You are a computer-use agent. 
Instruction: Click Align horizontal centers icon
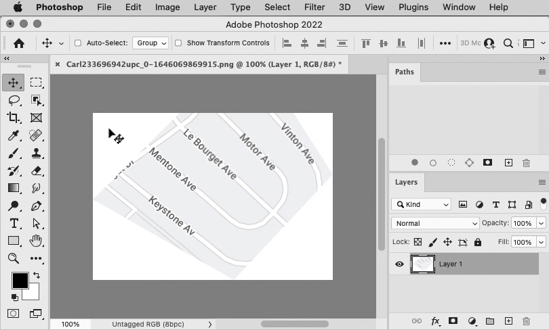tap(304, 43)
